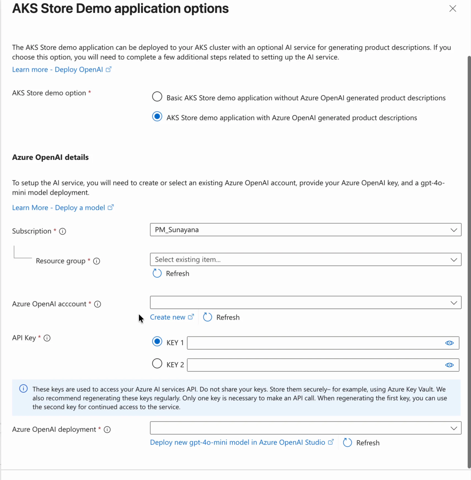
Task: Open Deploy new gpt-4o-mini model in Azure OpenAI Studio
Action: pos(242,442)
